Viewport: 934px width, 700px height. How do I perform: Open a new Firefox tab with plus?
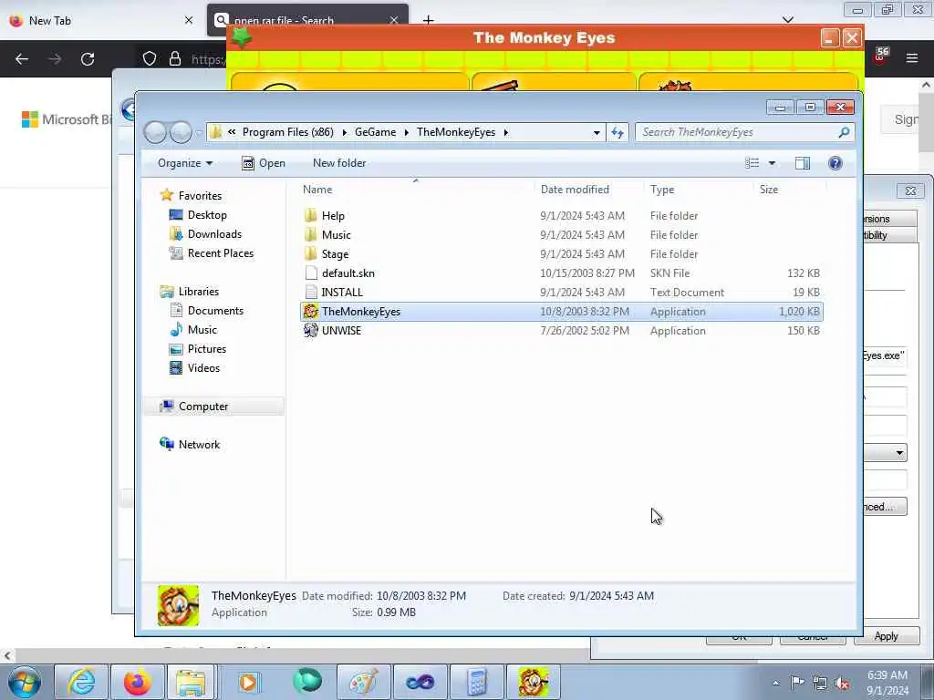coord(429,21)
